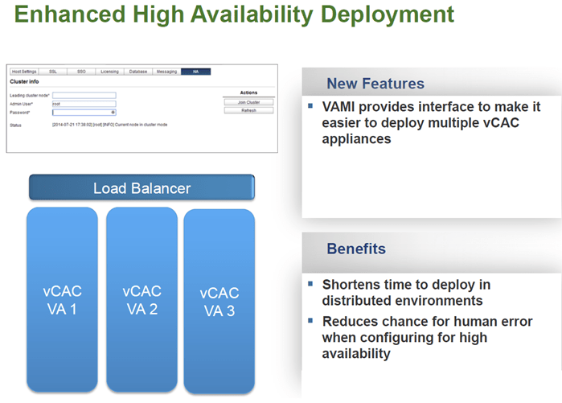Switch to the Messaging tab
This screenshot has height=403, width=562.
pyautogui.click(x=167, y=72)
